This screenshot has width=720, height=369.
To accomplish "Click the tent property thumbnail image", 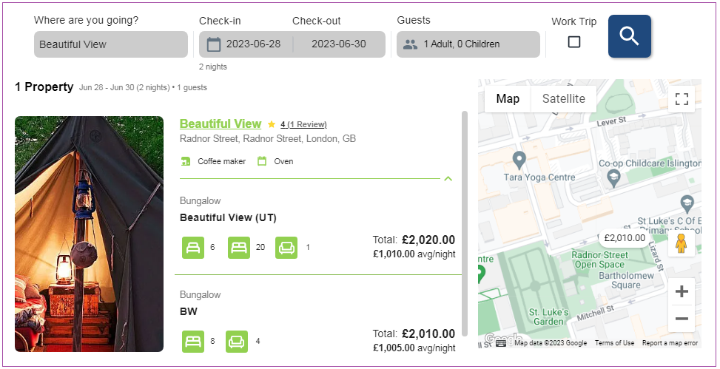I will coord(89,234).
